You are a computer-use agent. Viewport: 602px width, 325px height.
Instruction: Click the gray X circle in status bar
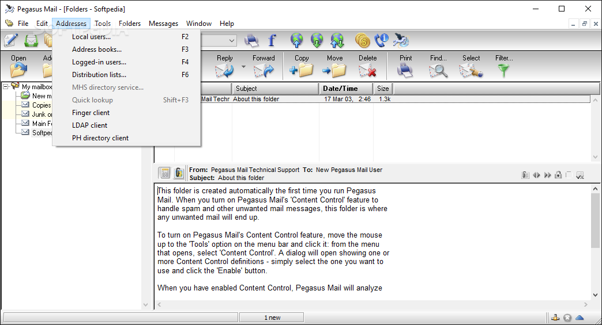tap(567, 318)
